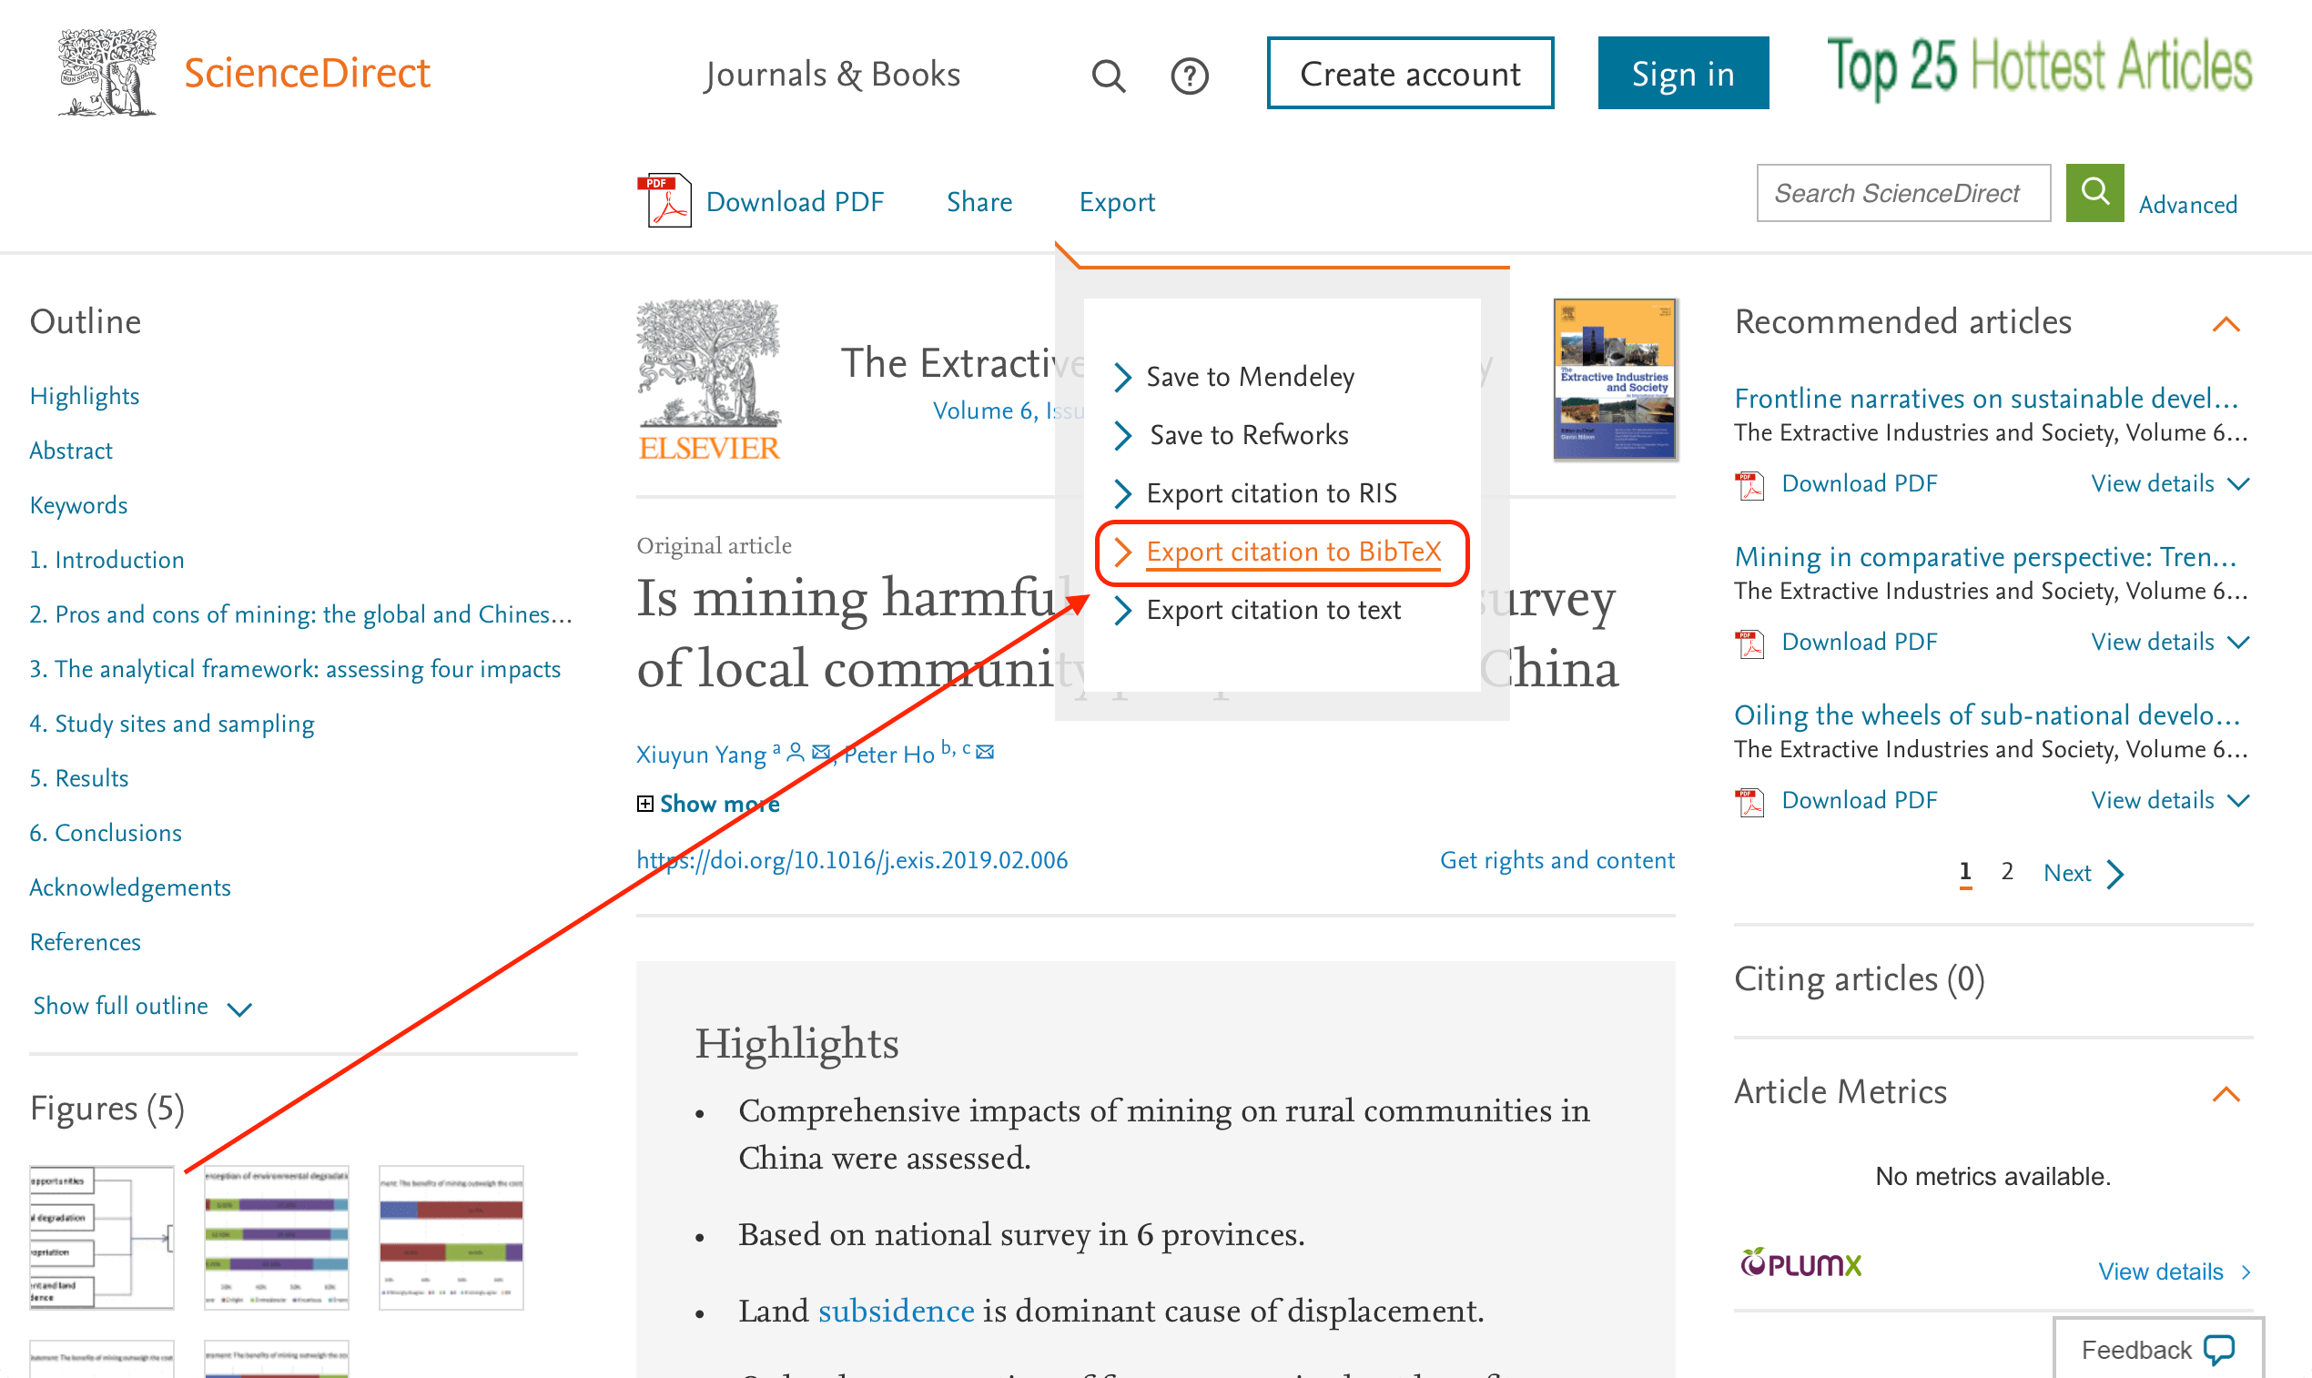The image size is (2312, 1378).
Task: Click the Feedback speech bubble button
Action: [x=2158, y=1349]
